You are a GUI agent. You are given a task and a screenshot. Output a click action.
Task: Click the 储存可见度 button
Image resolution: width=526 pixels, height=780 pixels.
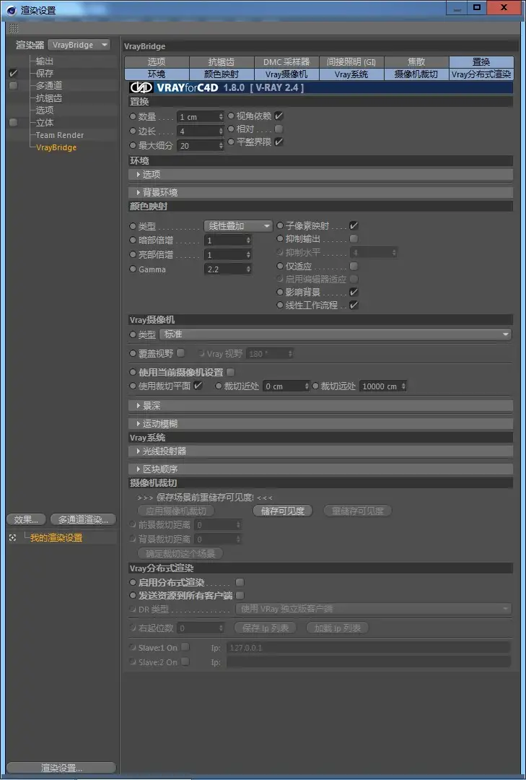click(282, 511)
